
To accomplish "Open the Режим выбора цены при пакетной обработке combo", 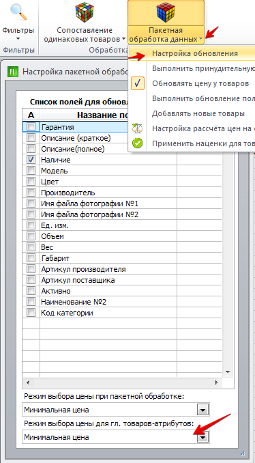I will pos(202,410).
